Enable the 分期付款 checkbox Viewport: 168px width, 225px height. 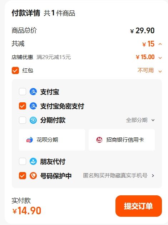tap(23, 120)
